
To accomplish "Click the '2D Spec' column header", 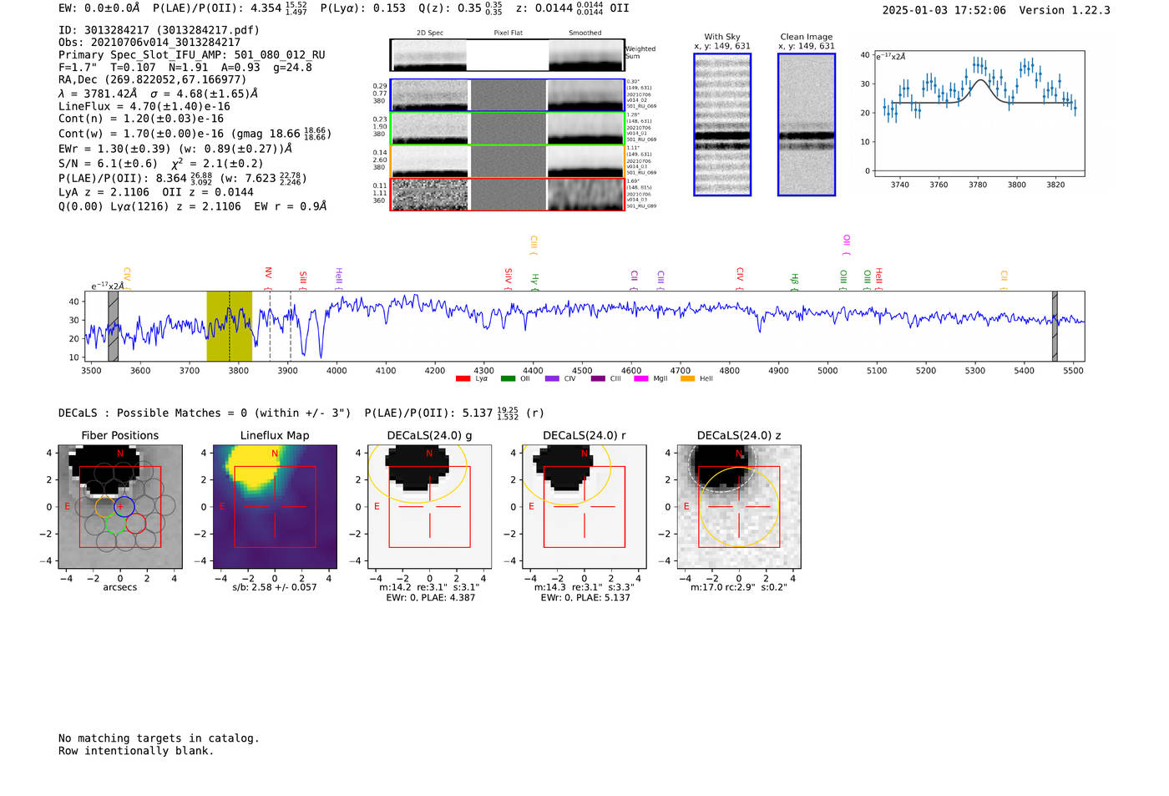I will [x=430, y=33].
